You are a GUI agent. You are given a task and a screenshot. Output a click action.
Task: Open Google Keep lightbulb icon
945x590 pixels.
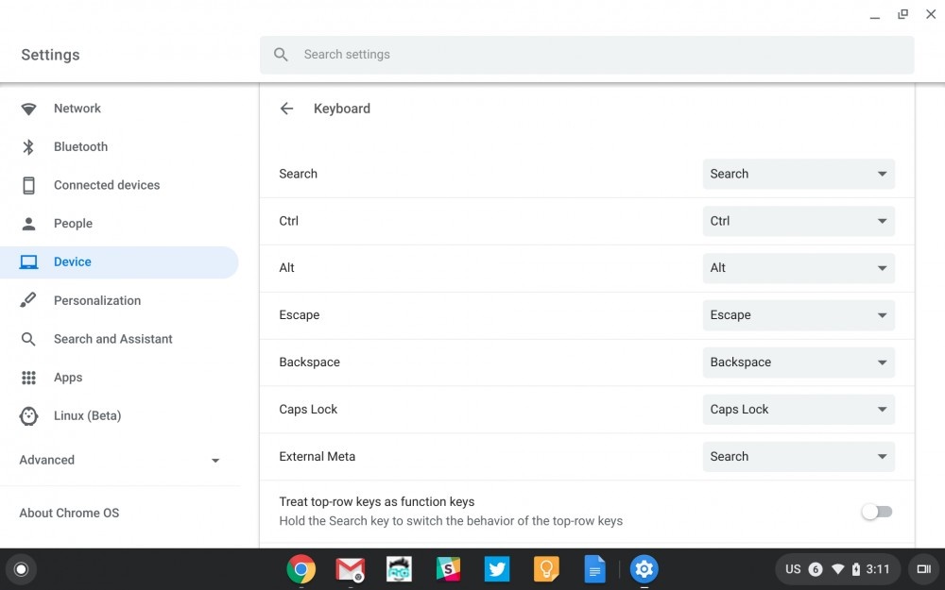546,568
